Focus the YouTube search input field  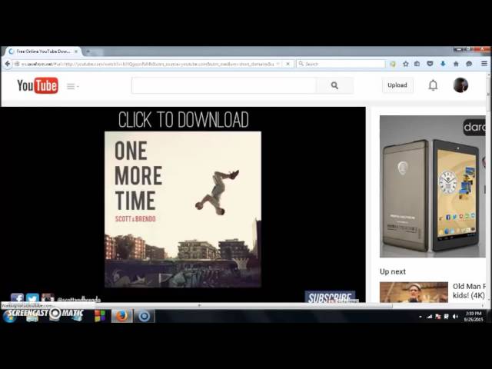224,85
